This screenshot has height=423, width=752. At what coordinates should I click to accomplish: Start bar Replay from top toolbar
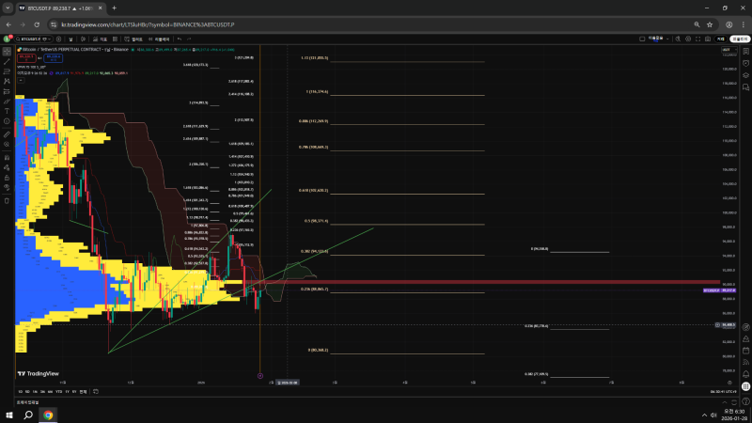tap(159, 39)
